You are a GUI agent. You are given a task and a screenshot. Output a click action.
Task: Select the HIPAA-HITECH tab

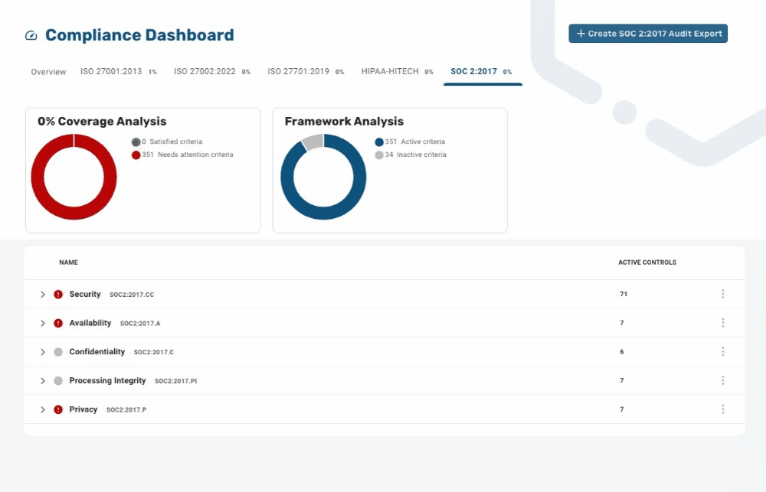397,71
